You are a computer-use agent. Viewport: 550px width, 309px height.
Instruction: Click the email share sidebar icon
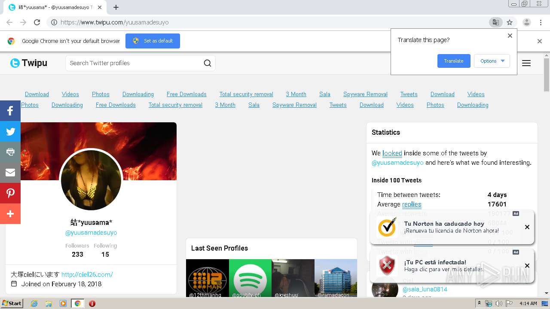[x=10, y=173]
